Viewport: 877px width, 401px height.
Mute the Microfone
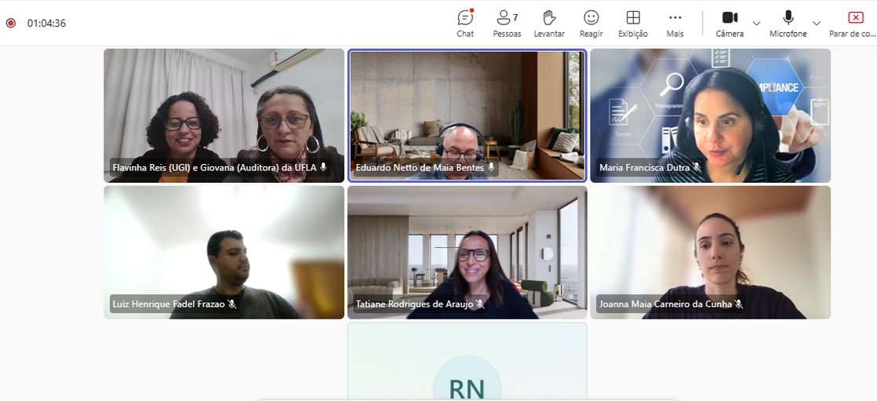point(788,23)
